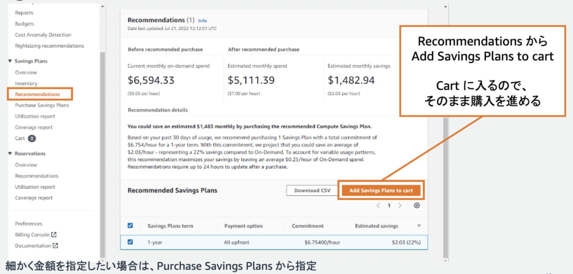Download CSV of recommended plans
573x274 pixels.
point(312,190)
